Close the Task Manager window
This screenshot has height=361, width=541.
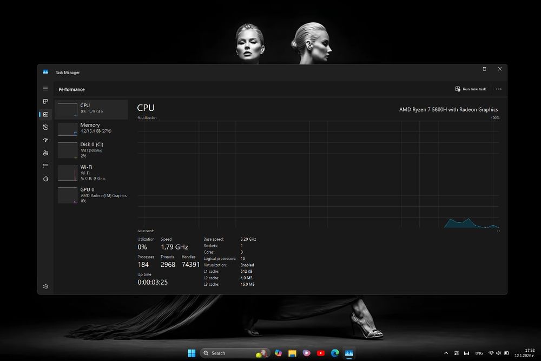(x=499, y=69)
